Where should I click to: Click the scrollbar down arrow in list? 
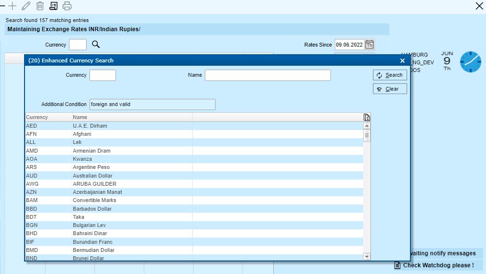[367, 256]
